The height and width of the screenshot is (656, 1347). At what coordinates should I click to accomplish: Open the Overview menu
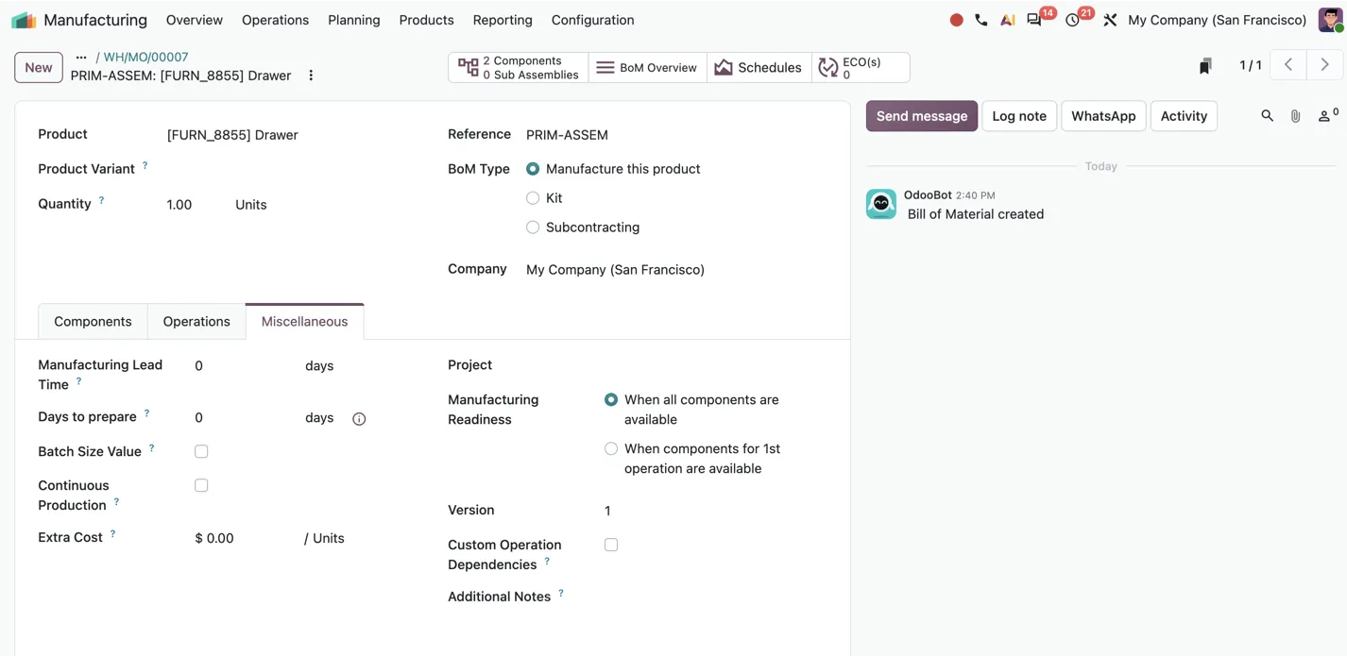pos(195,20)
